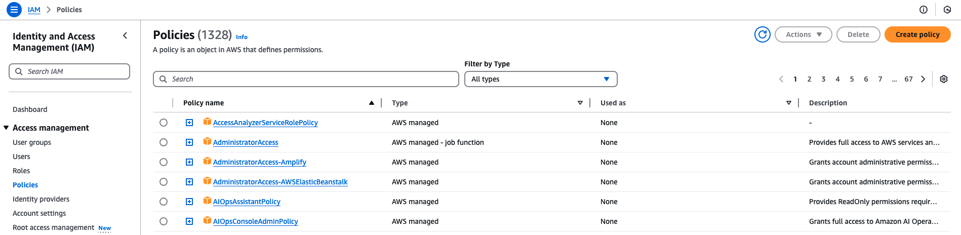Open Identity providers in the sidebar
Image resolution: width=961 pixels, height=235 pixels.
[41, 199]
